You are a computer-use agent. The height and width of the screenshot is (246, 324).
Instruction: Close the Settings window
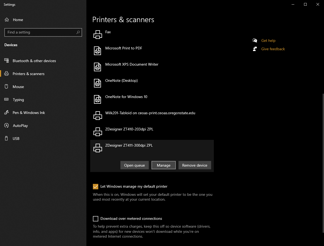pos(318,4)
